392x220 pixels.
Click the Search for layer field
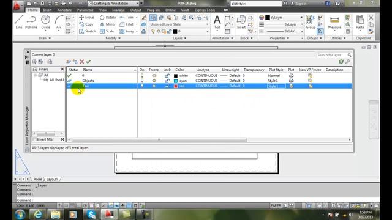point(331,55)
